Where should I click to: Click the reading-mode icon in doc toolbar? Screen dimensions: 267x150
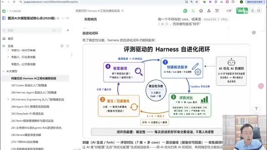click(x=217, y=11)
